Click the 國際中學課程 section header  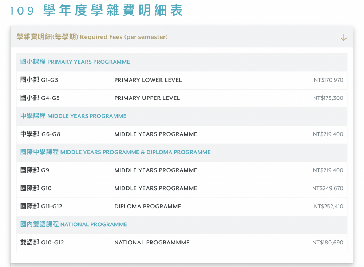pyautogui.click(x=115, y=152)
